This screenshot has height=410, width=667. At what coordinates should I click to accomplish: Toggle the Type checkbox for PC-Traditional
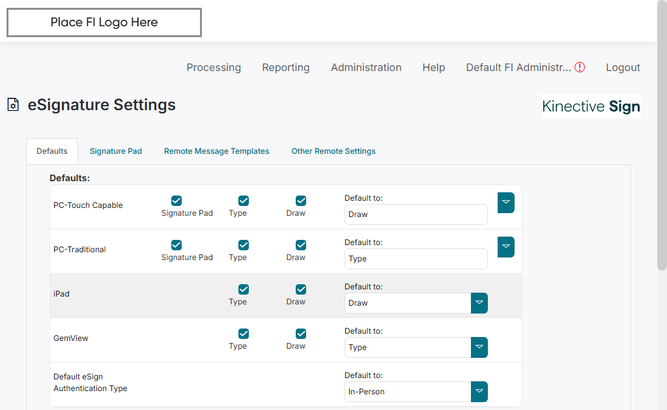click(244, 245)
